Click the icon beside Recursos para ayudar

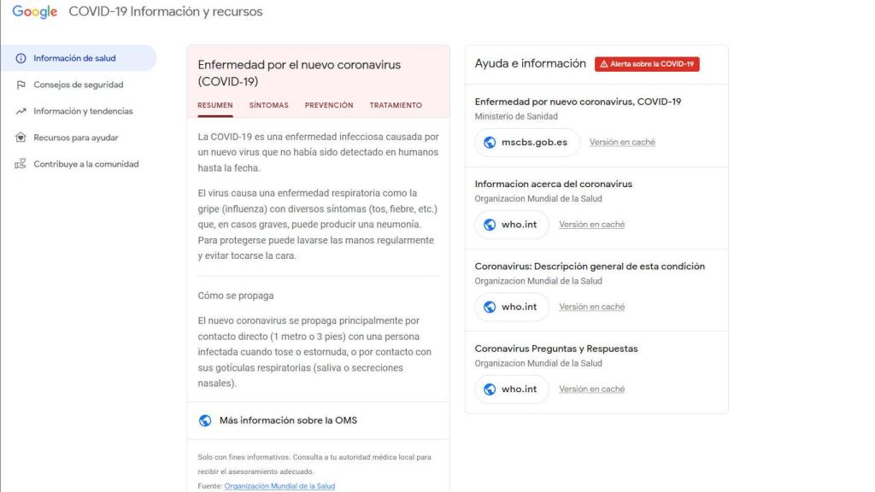21,138
